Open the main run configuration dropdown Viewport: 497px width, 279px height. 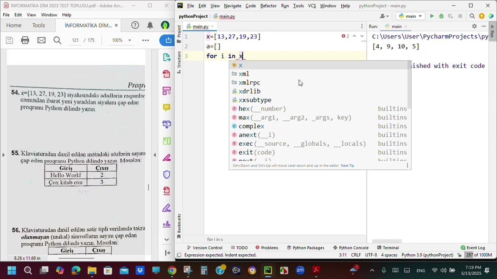[411, 16]
